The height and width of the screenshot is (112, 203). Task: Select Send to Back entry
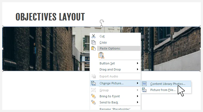point(115,102)
